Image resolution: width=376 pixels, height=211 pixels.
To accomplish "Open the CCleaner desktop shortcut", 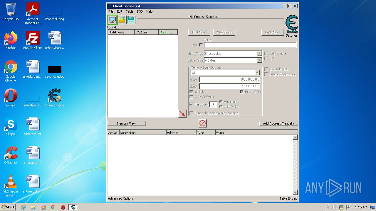I will (11, 155).
